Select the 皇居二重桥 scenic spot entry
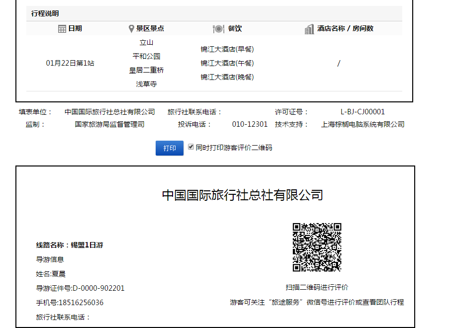452x328 pixels. click(x=147, y=71)
